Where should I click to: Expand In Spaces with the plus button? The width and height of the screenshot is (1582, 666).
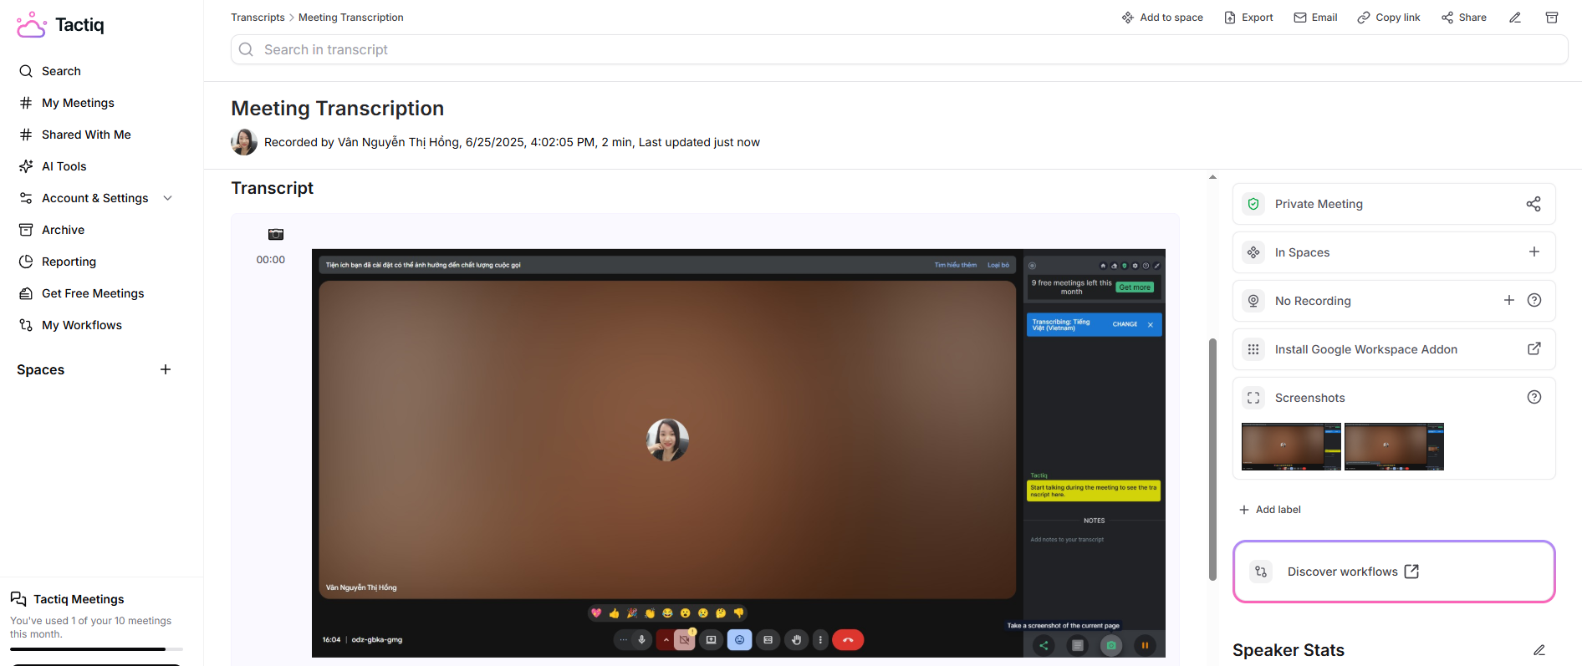[x=1534, y=252]
